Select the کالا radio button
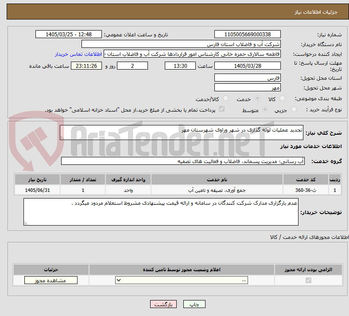 pyautogui.click(x=282, y=98)
